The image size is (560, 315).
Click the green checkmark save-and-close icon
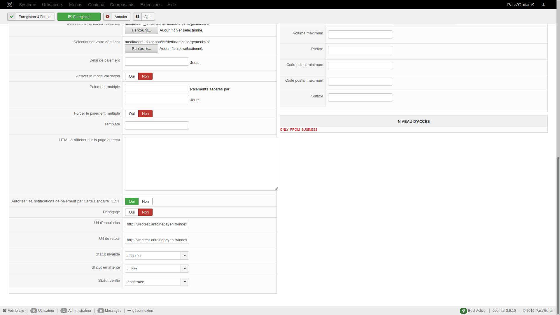click(x=12, y=17)
